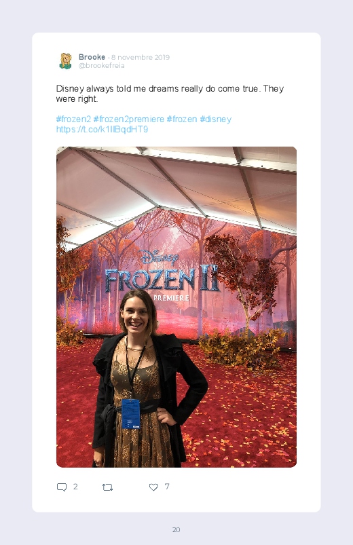Click the retweet arrows icon
The image size is (353, 545).
[107, 487]
